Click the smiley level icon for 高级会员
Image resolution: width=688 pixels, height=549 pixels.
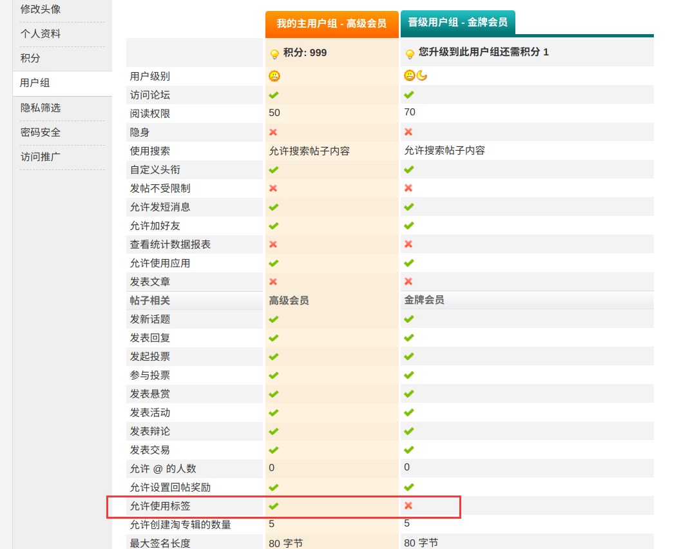(274, 77)
